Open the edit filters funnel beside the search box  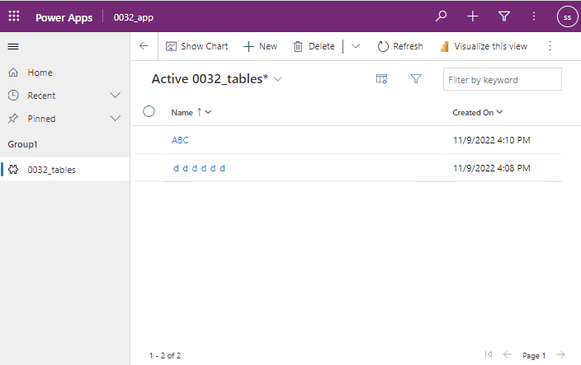point(416,79)
